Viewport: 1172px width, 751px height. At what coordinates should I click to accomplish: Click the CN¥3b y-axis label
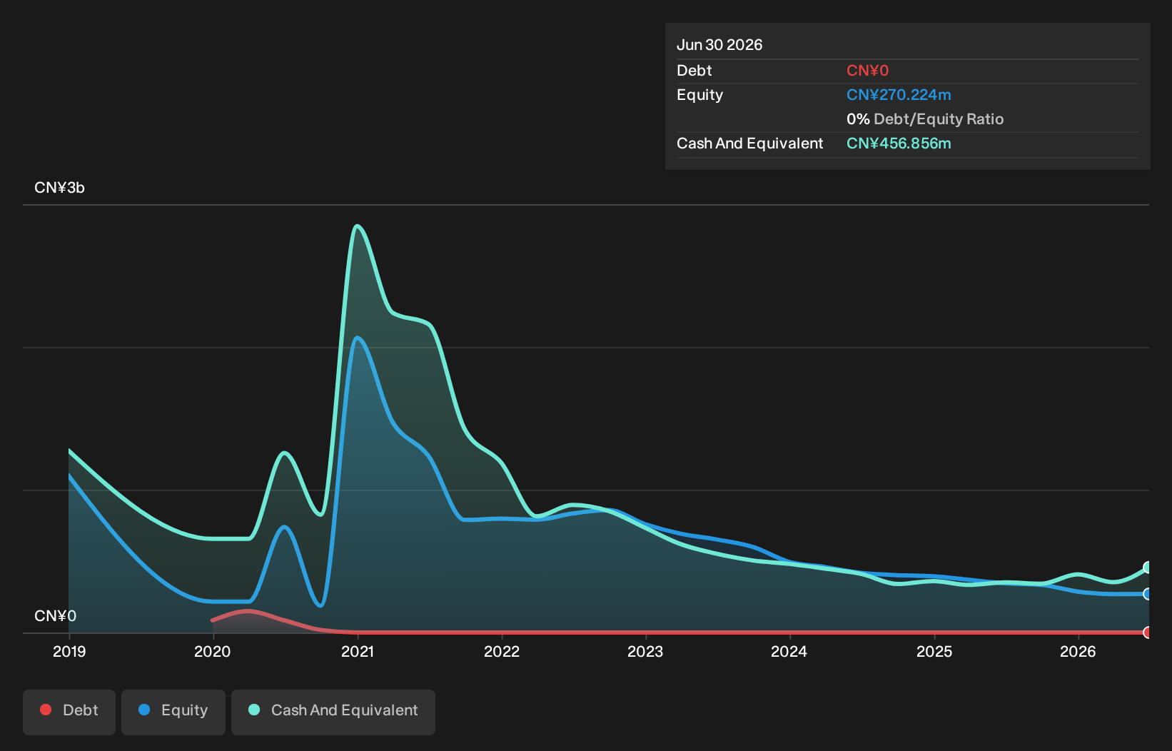(x=59, y=188)
